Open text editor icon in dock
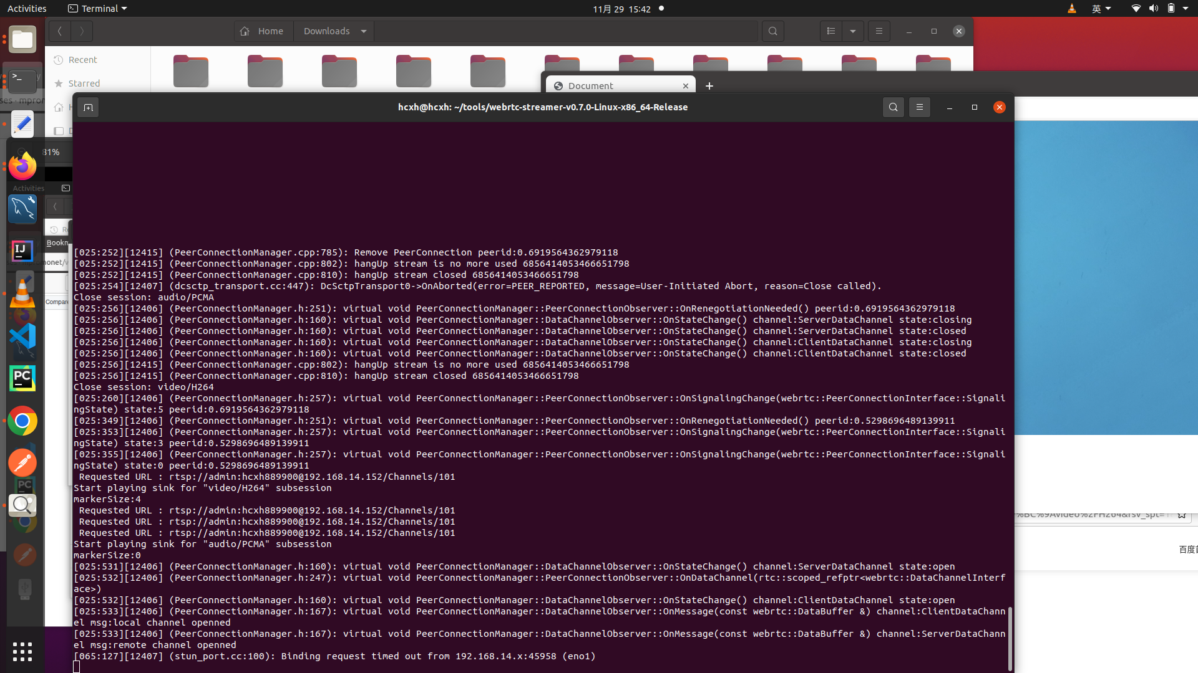 [22, 124]
